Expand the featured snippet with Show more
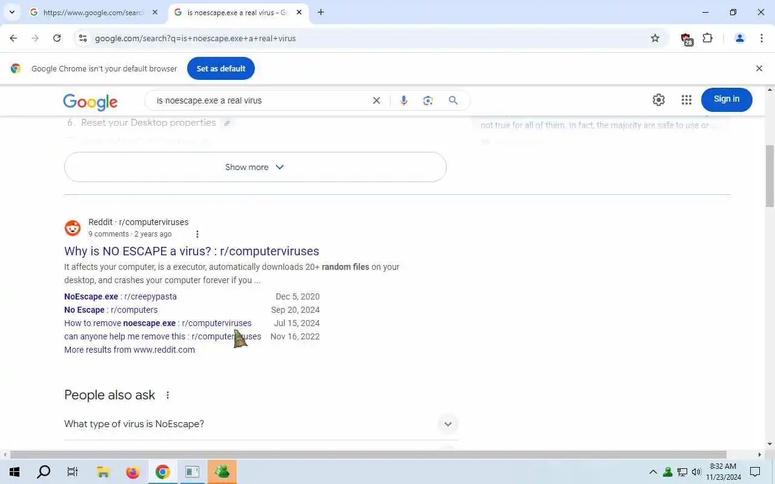 (255, 167)
